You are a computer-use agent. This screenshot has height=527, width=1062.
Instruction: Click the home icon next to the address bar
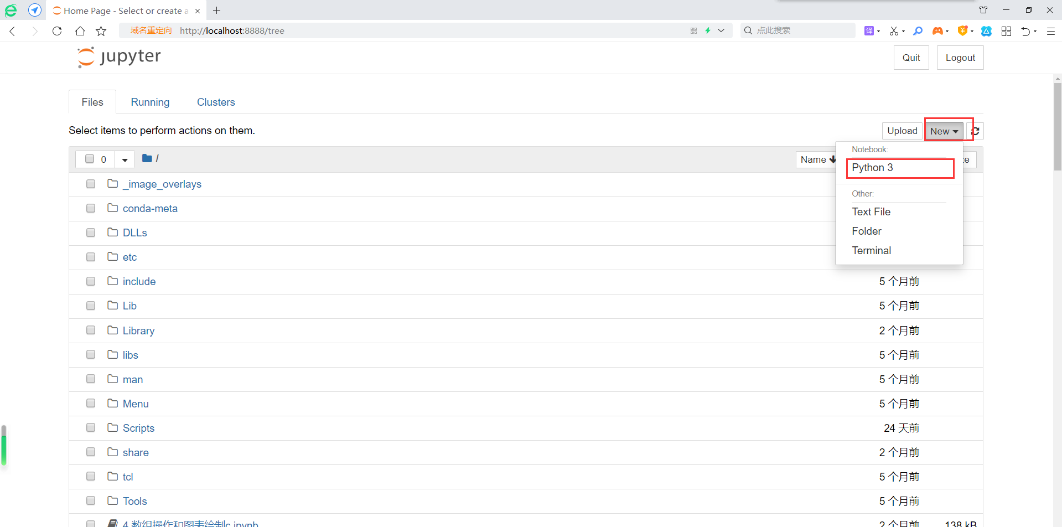(80, 31)
